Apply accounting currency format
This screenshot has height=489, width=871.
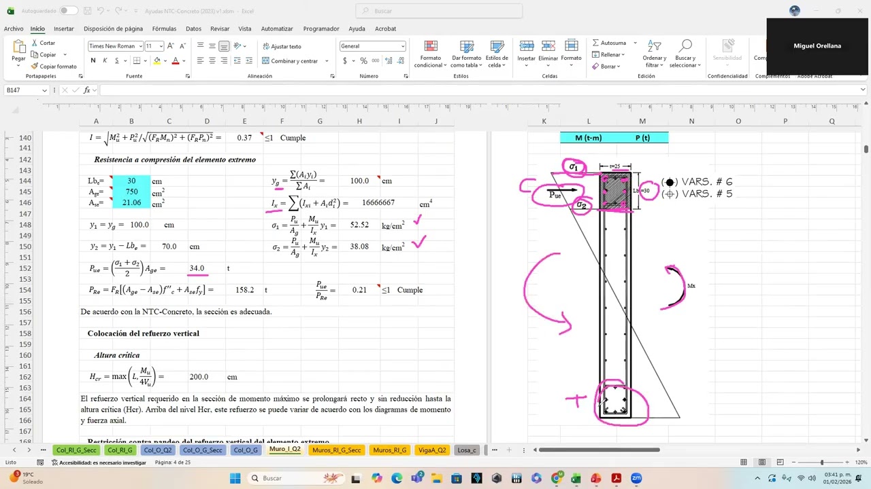[x=345, y=60]
